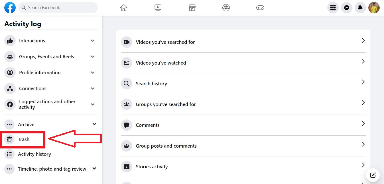Open Videos you've searched for
The height and width of the screenshot is (184, 384).
(x=243, y=42)
